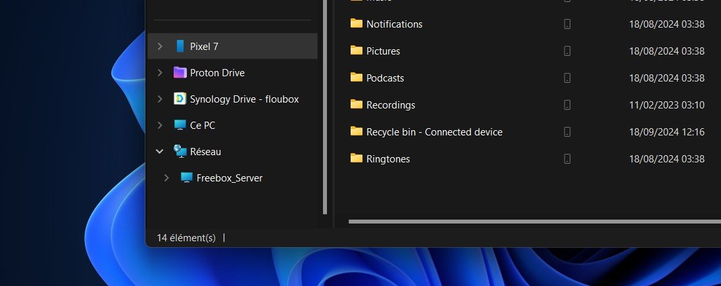Image resolution: width=721 pixels, height=286 pixels.
Task: Click date 18/09/2024 12:16 for Recycle bin
Action: pyautogui.click(x=667, y=132)
